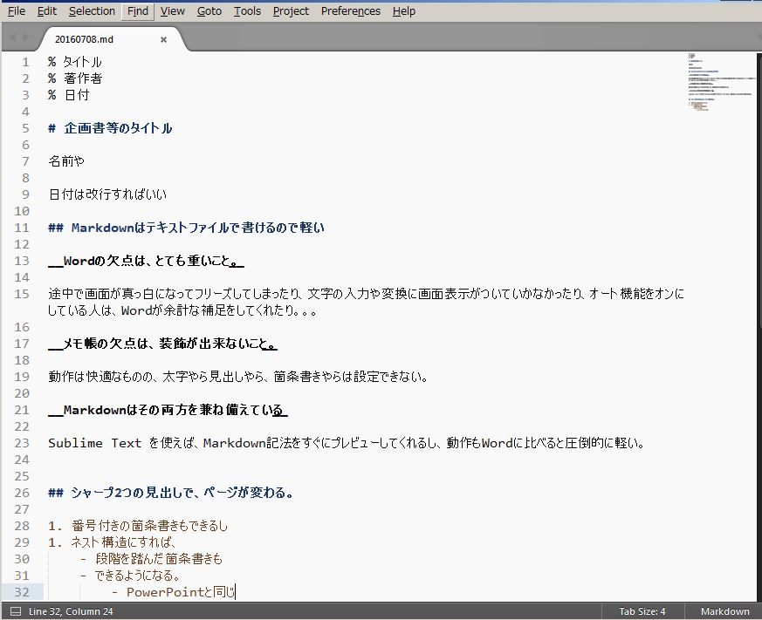The width and height of the screenshot is (762, 620).
Task: Open the Help menu
Action: 404,10
